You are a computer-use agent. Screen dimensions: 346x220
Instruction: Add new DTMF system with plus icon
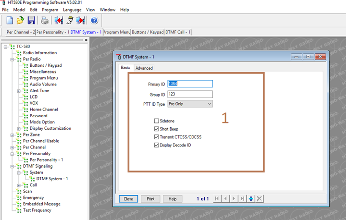point(251,198)
